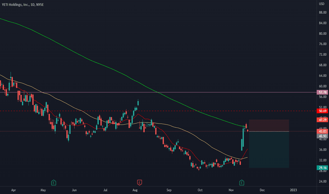
Task: Click the 2023 label on time axis
Action: (x=293, y=190)
